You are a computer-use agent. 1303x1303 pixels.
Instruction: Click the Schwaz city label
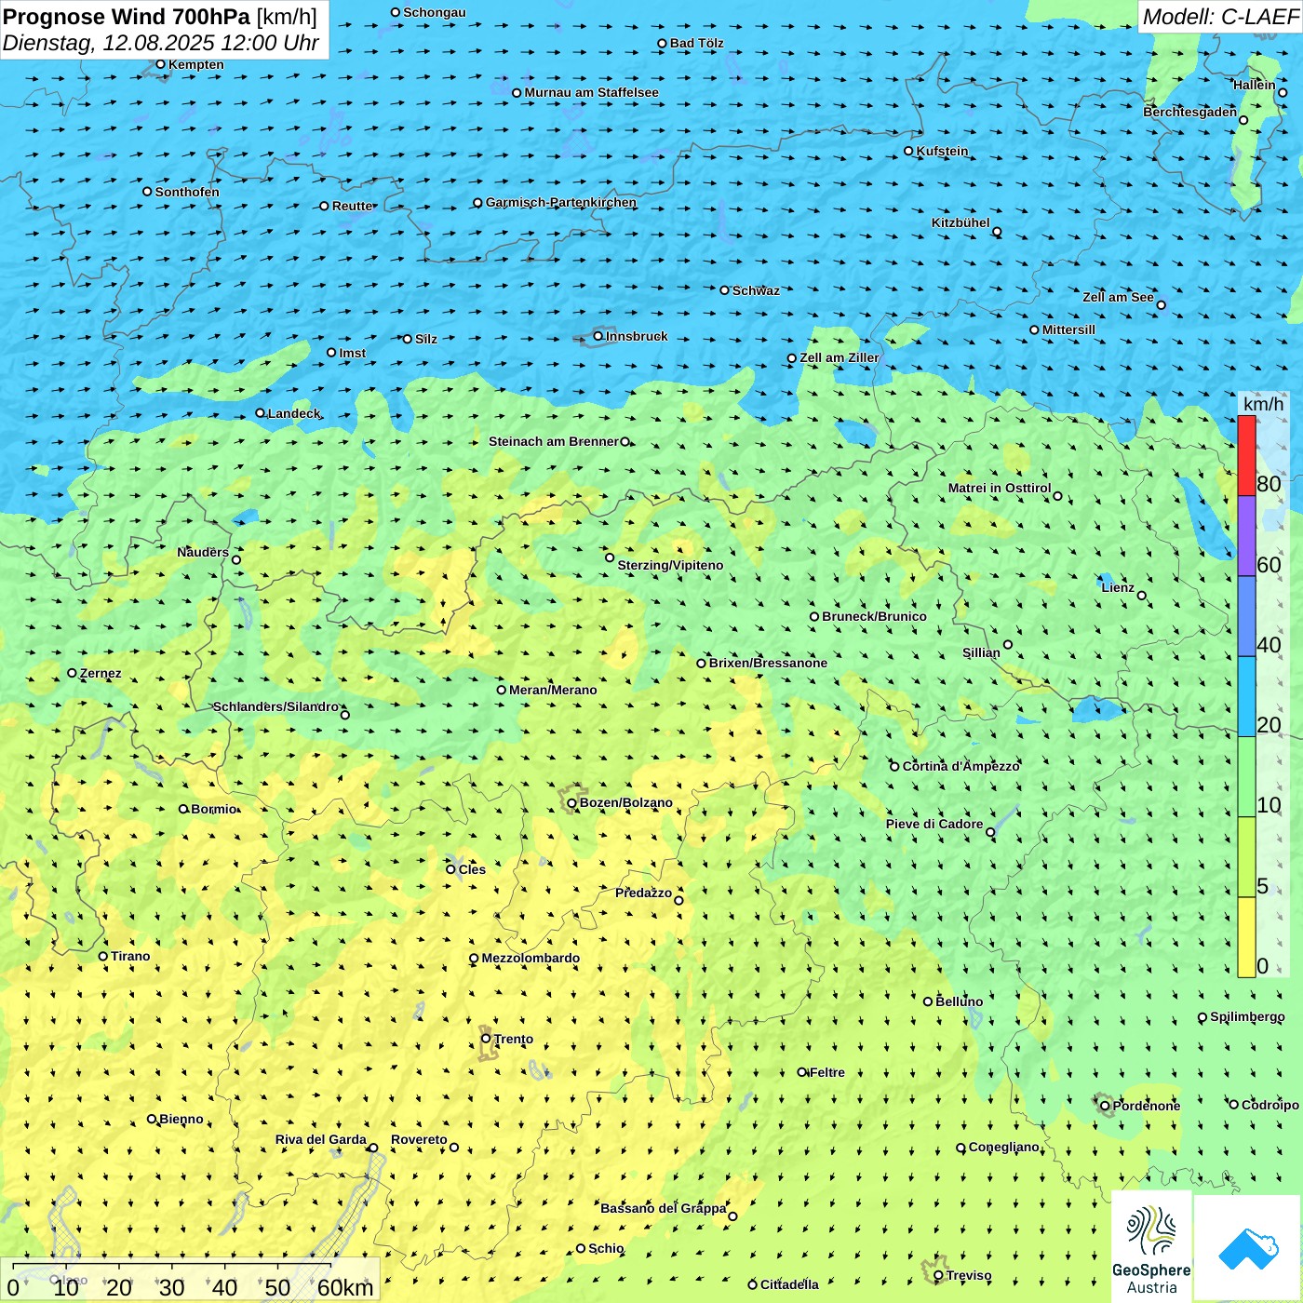[x=756, y=290]
